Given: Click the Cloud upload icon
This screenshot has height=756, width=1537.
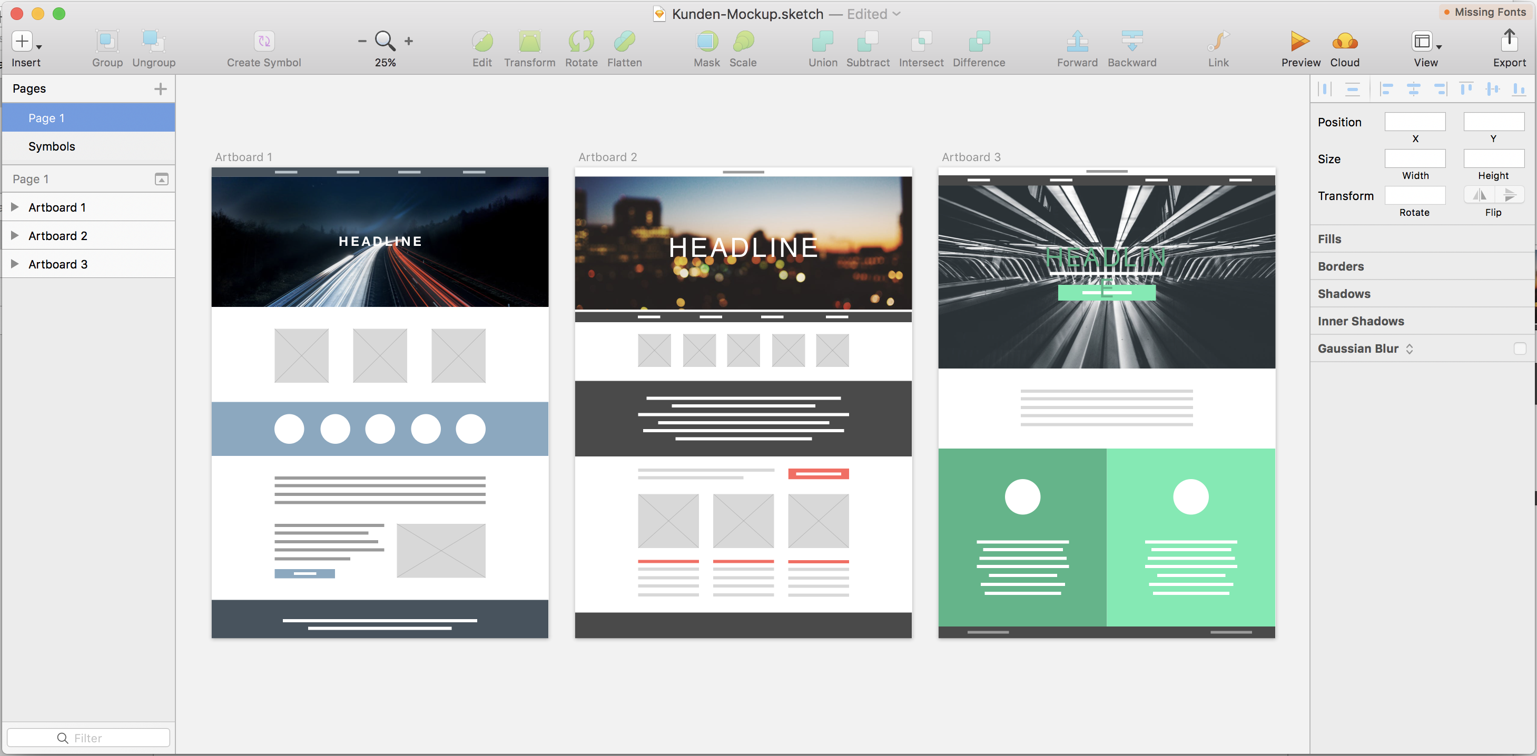Looking at the screenshot, I should click(1344, 41).
